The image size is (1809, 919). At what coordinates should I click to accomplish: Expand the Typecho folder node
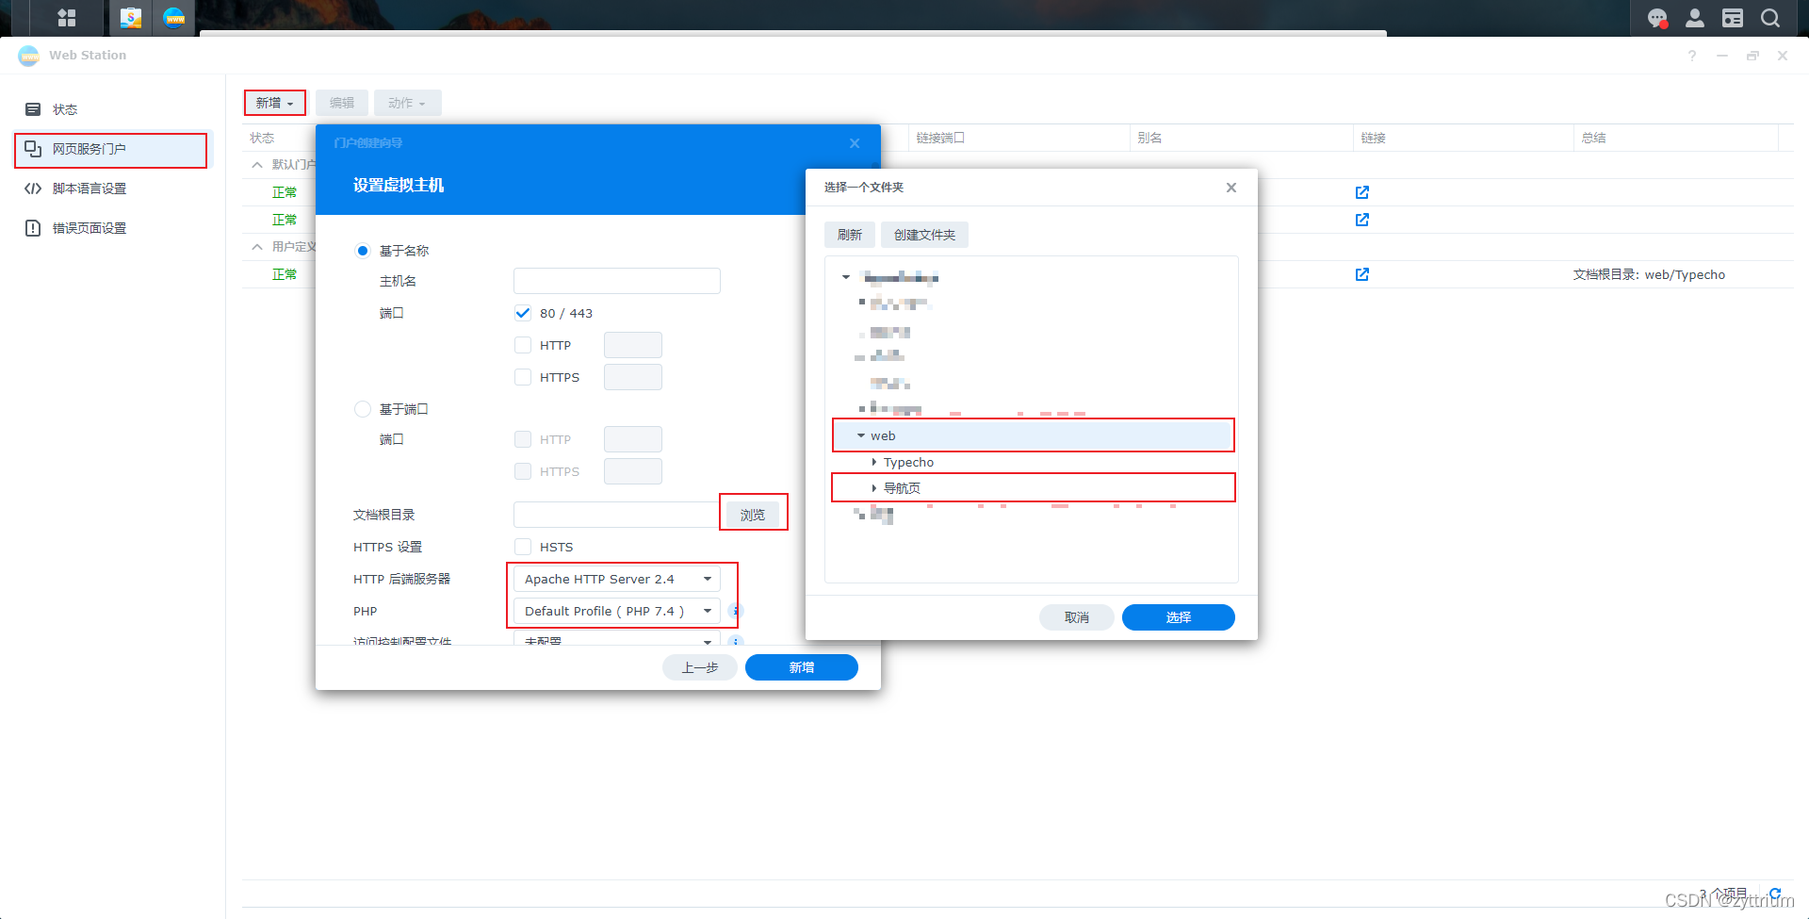pyautogui.click(x=874, y=462)
